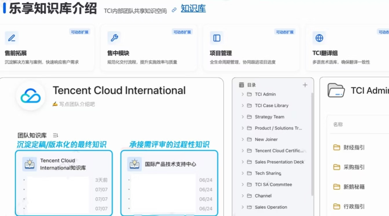
Task: Click the Channel folder icon
Action: [x=249, y=196]
